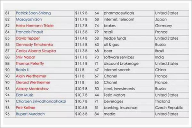
Task: Open the Thomas Peterffy link
Action: [30, 63]
